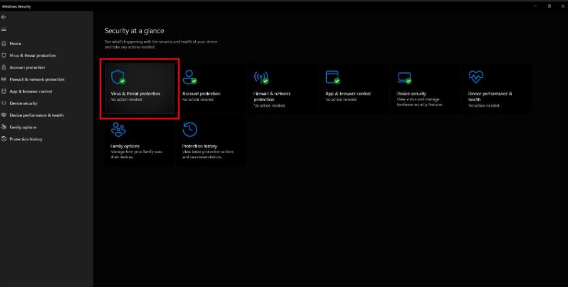This screenshot has height=287, width=568.
Task: Click the laptop icon on Device security tile
Action: [x=404, y=78]
